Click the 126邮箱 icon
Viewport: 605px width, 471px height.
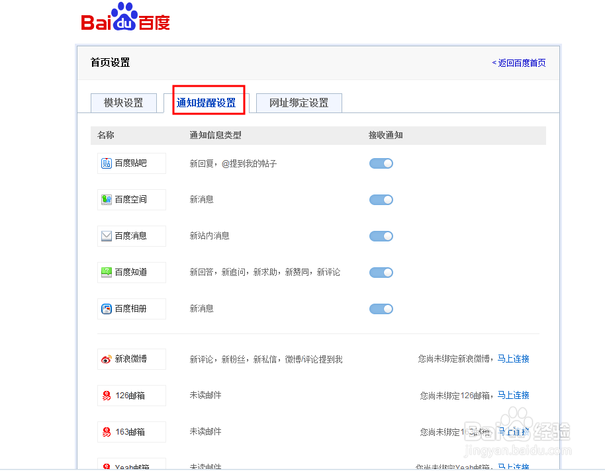click(107, 396)
